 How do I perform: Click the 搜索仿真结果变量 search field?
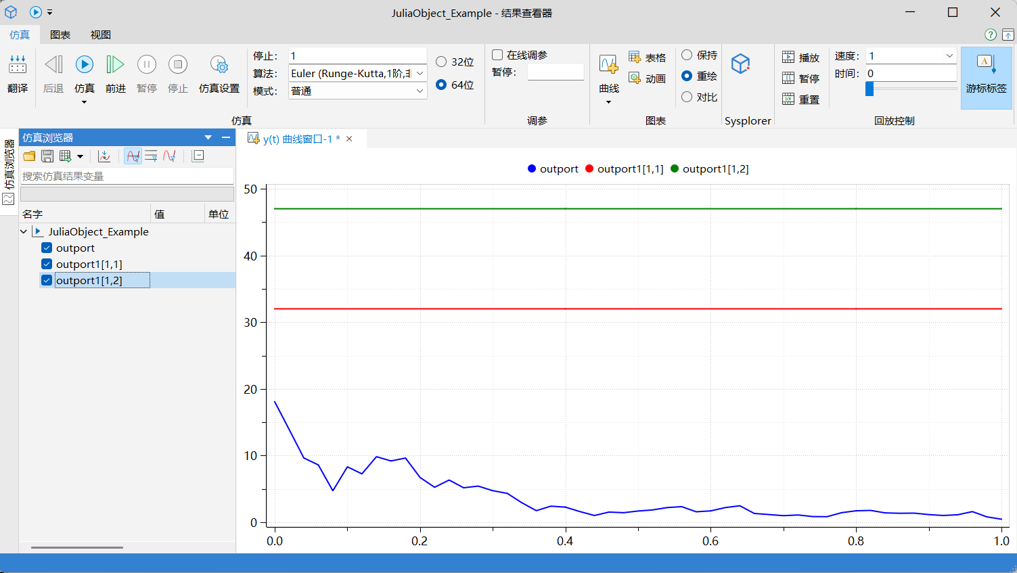127,176
